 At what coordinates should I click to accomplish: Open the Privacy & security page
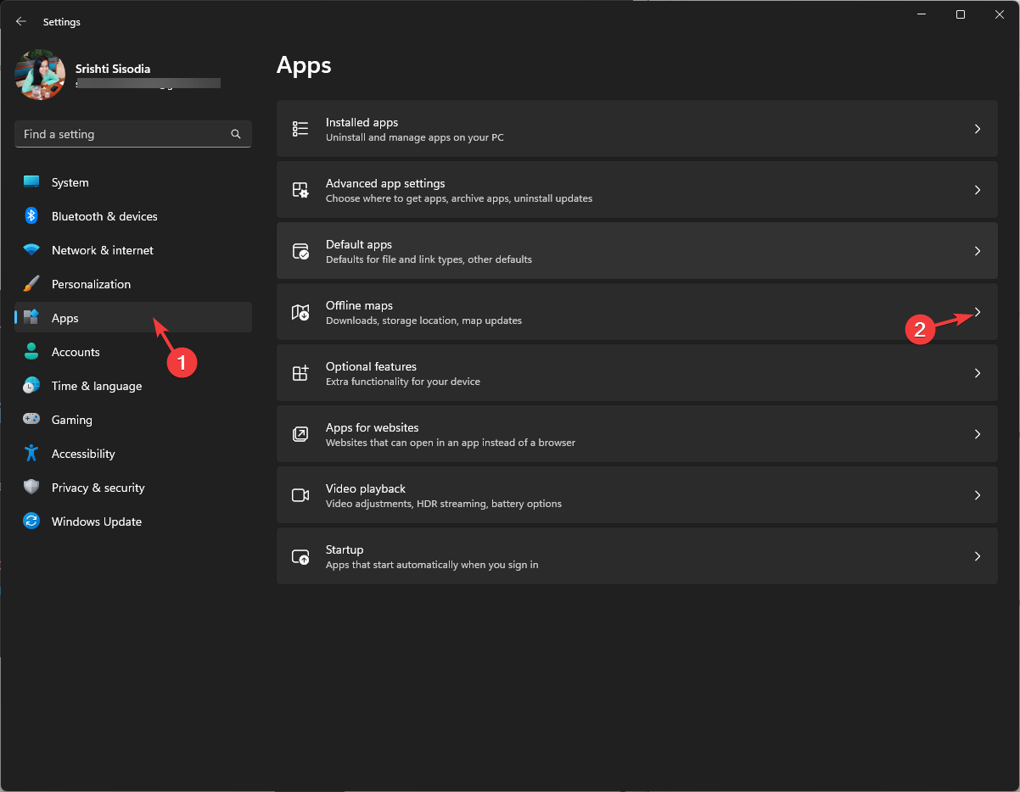tap(98, 487)
